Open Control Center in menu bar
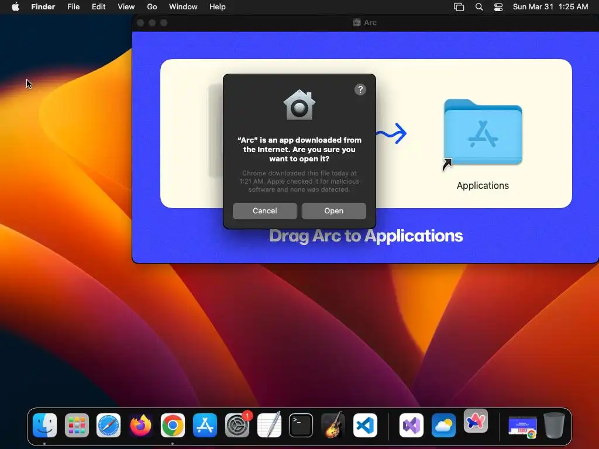Image resolution: width=599 pixels, height=449 pixels. 498,7
